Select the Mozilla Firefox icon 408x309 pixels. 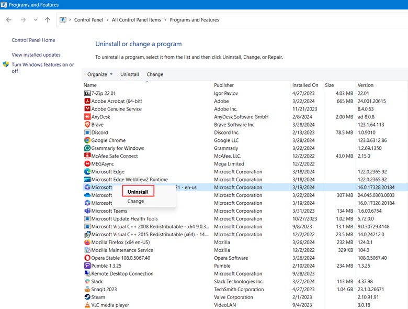87,242
